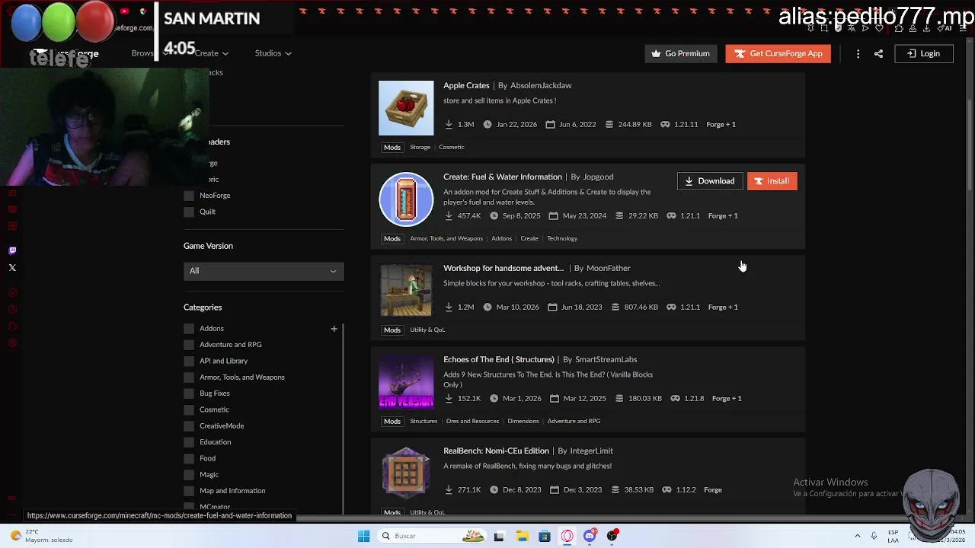Click the orange Install button
Image resolution: width=975 pixels, height=548 pixels.
772,181
